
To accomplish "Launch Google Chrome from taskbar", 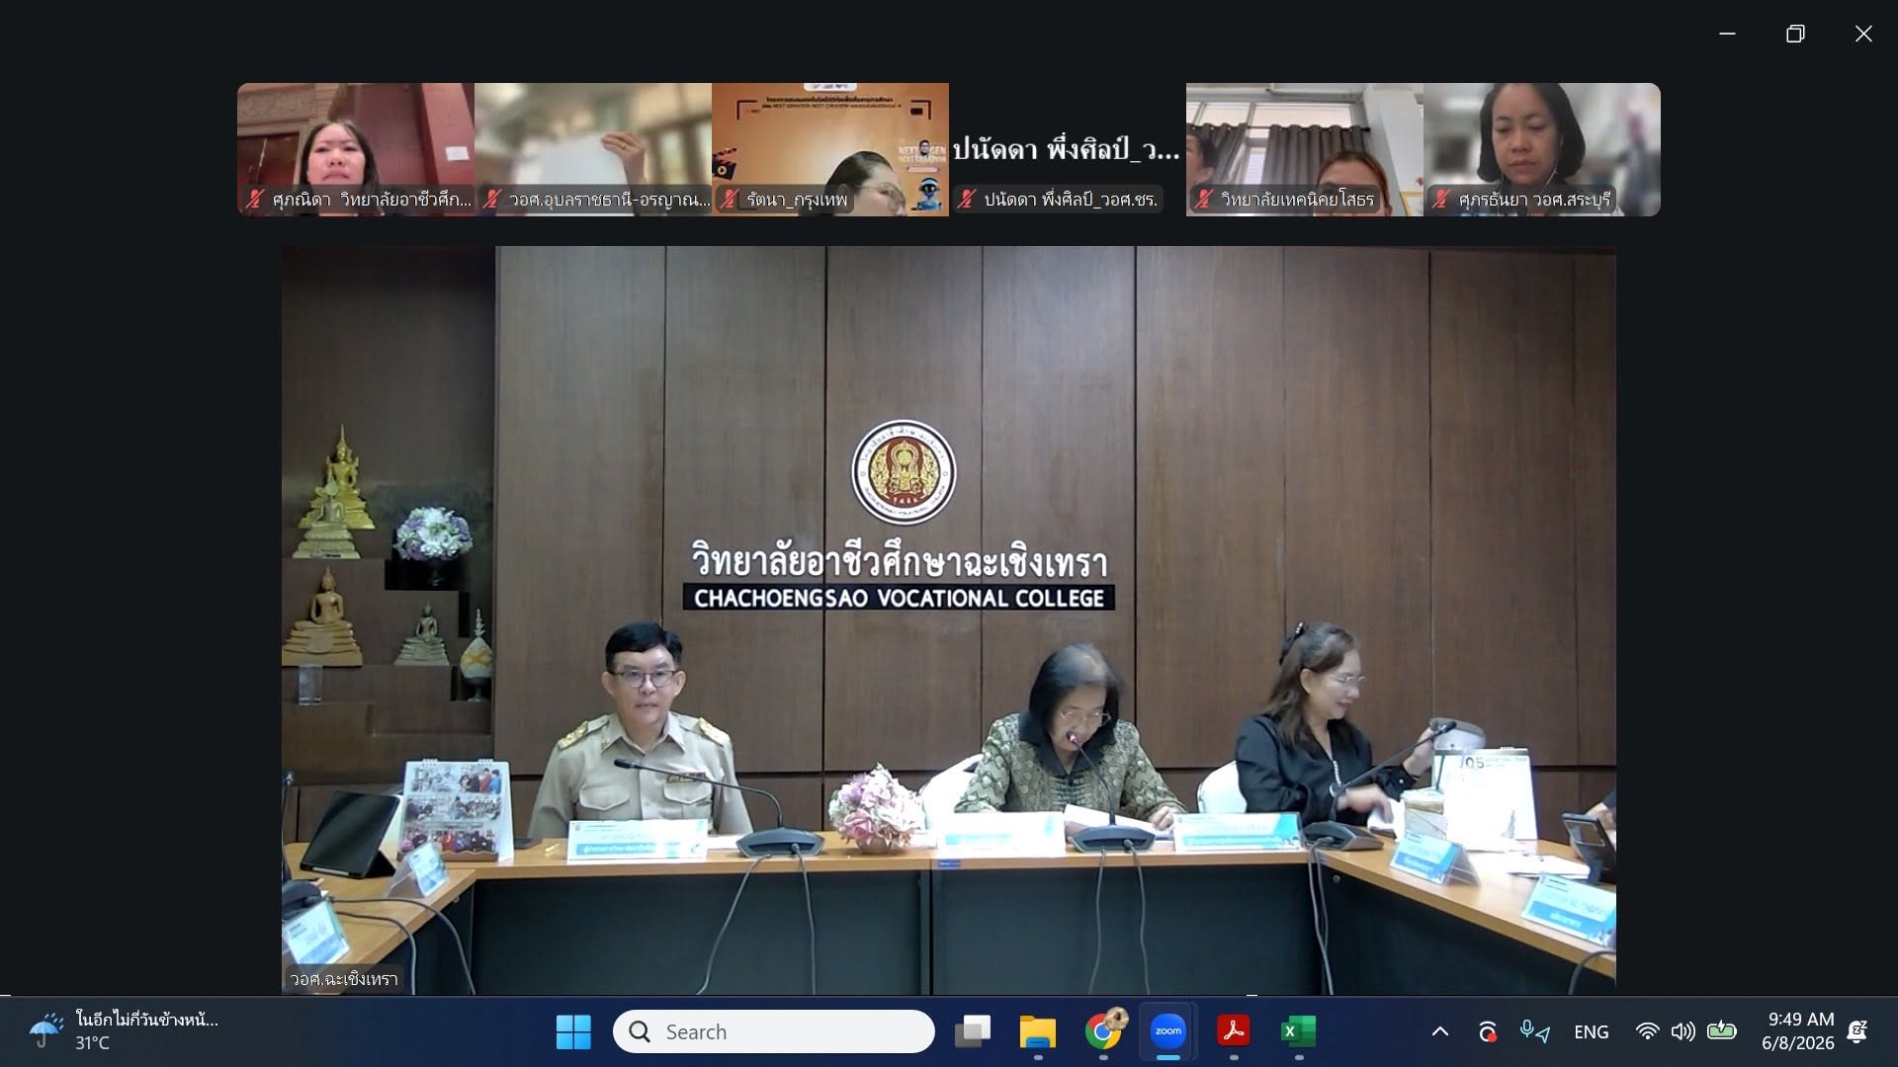I will (1102, 1031).
